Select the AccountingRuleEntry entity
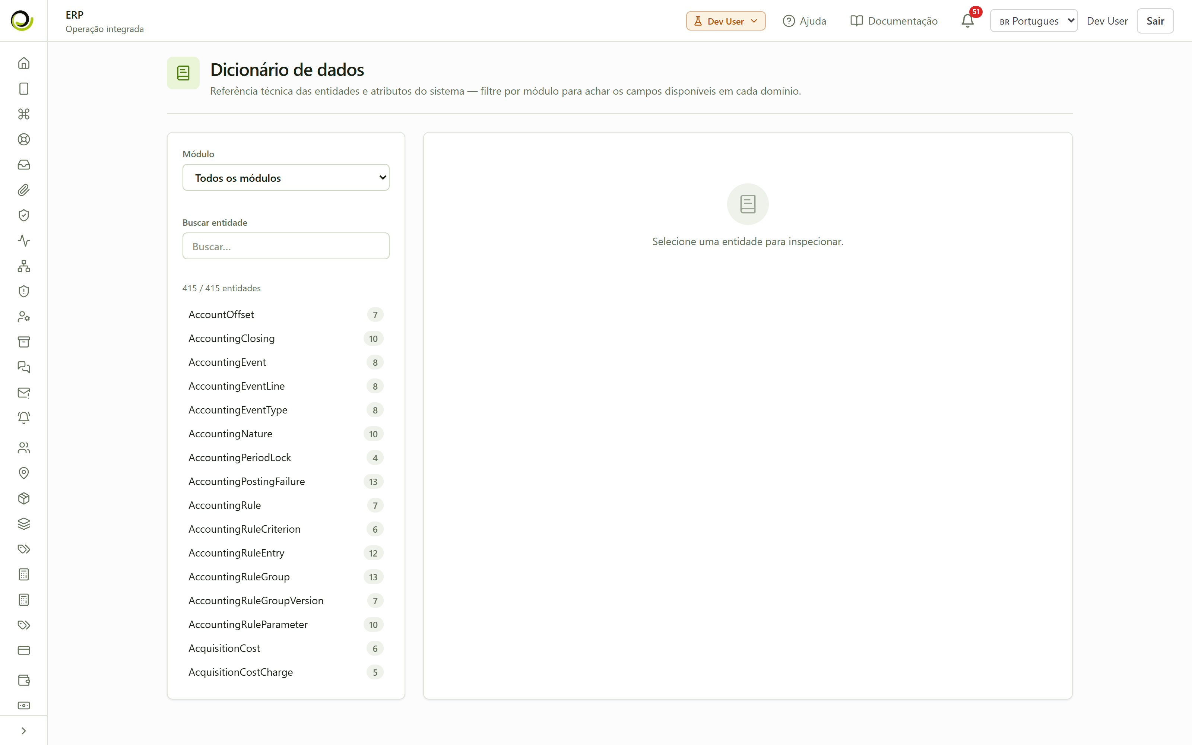The height and width of the screenshot is (745, 1192). click(286, 553)
